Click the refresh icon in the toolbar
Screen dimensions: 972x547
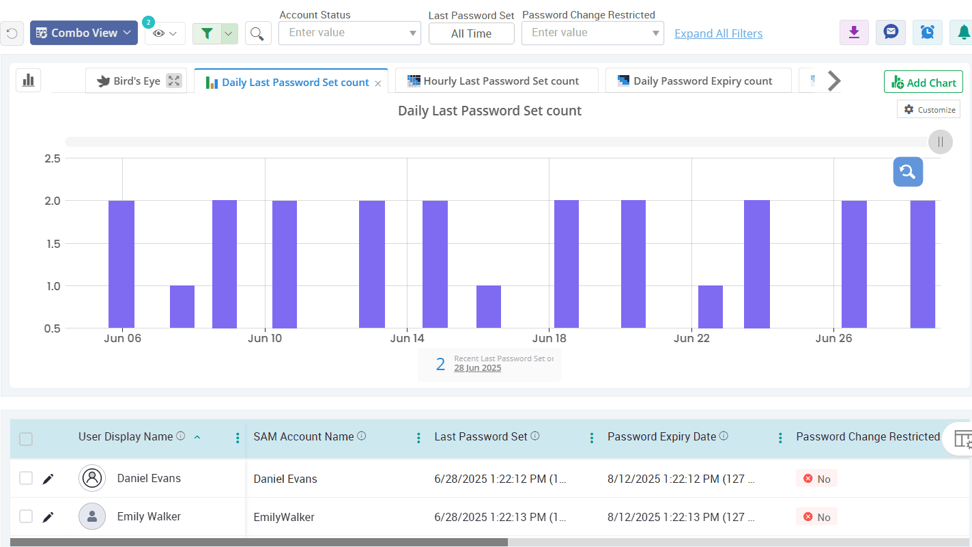point(12,33)
